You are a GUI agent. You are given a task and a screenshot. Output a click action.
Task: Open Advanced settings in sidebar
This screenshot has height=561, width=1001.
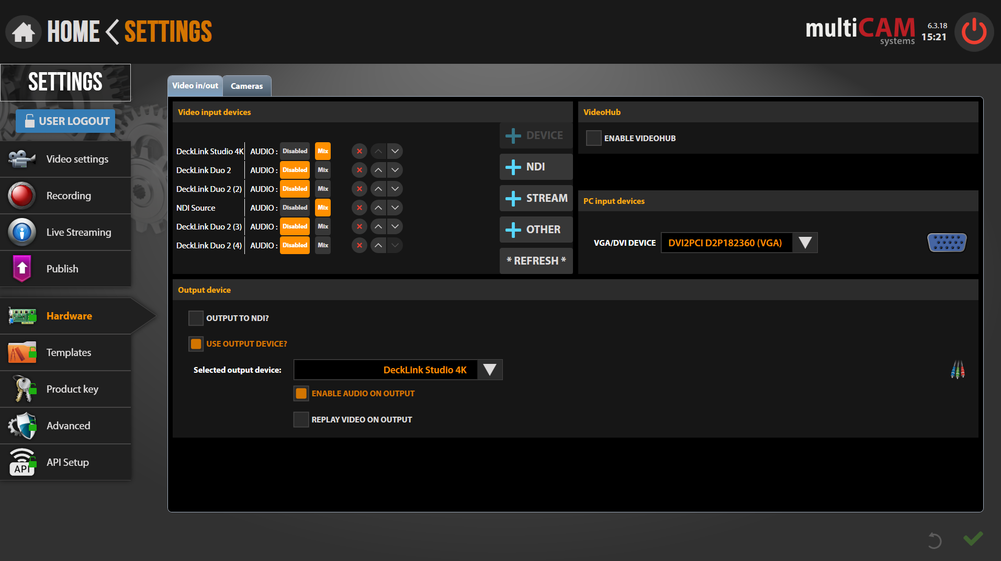coord(65,426)
